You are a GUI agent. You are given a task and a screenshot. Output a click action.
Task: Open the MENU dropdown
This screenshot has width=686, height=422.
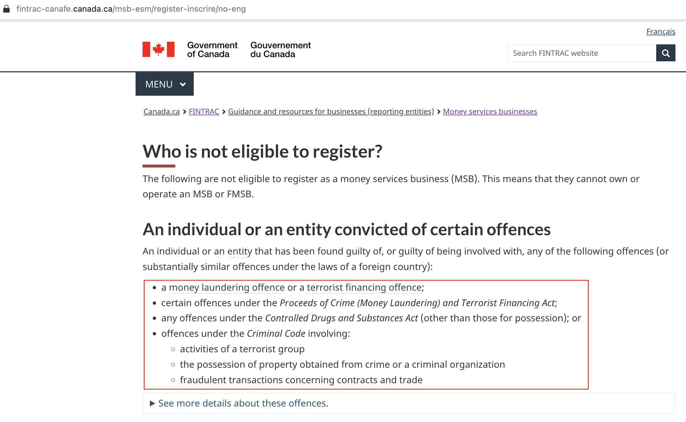coord(164,84)
